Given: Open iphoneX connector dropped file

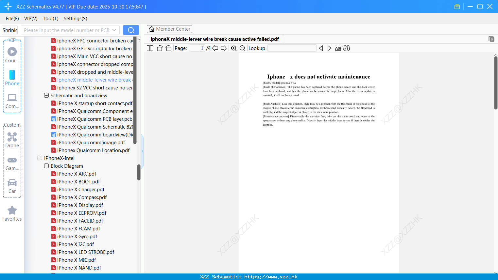Looking at the screenshot, I should [92, 64].
